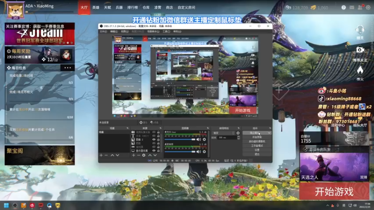374x210 pixels.
Task: Open the 自定义房间 custom room tab
Action: click(186, 7)
